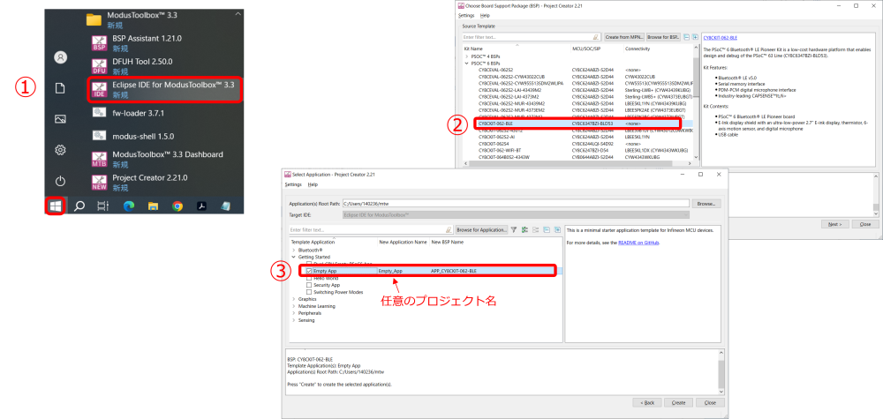Expand Peripherals template category
This screenshot has width=883, height=419.
293,312
